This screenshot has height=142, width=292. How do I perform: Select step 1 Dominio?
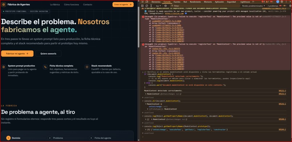13,138
